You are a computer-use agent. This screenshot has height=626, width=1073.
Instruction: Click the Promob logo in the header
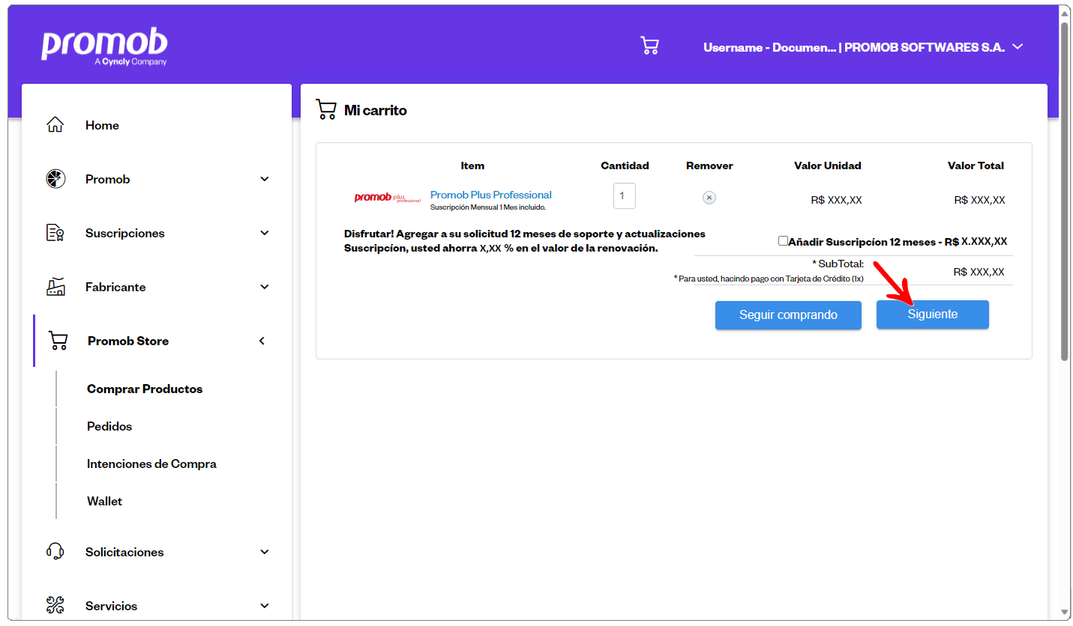[x=104, y=48]
